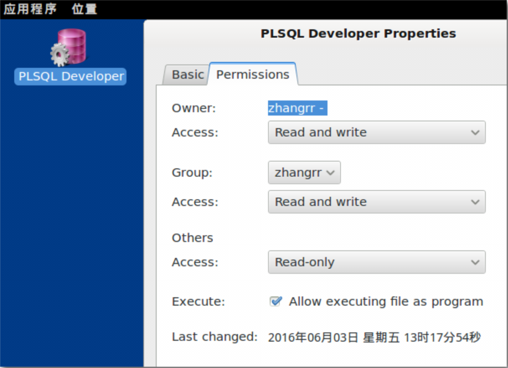Open the Others access Read-only dropdown
The width and height of the screenshot is (508, 368).
point(376,262)
